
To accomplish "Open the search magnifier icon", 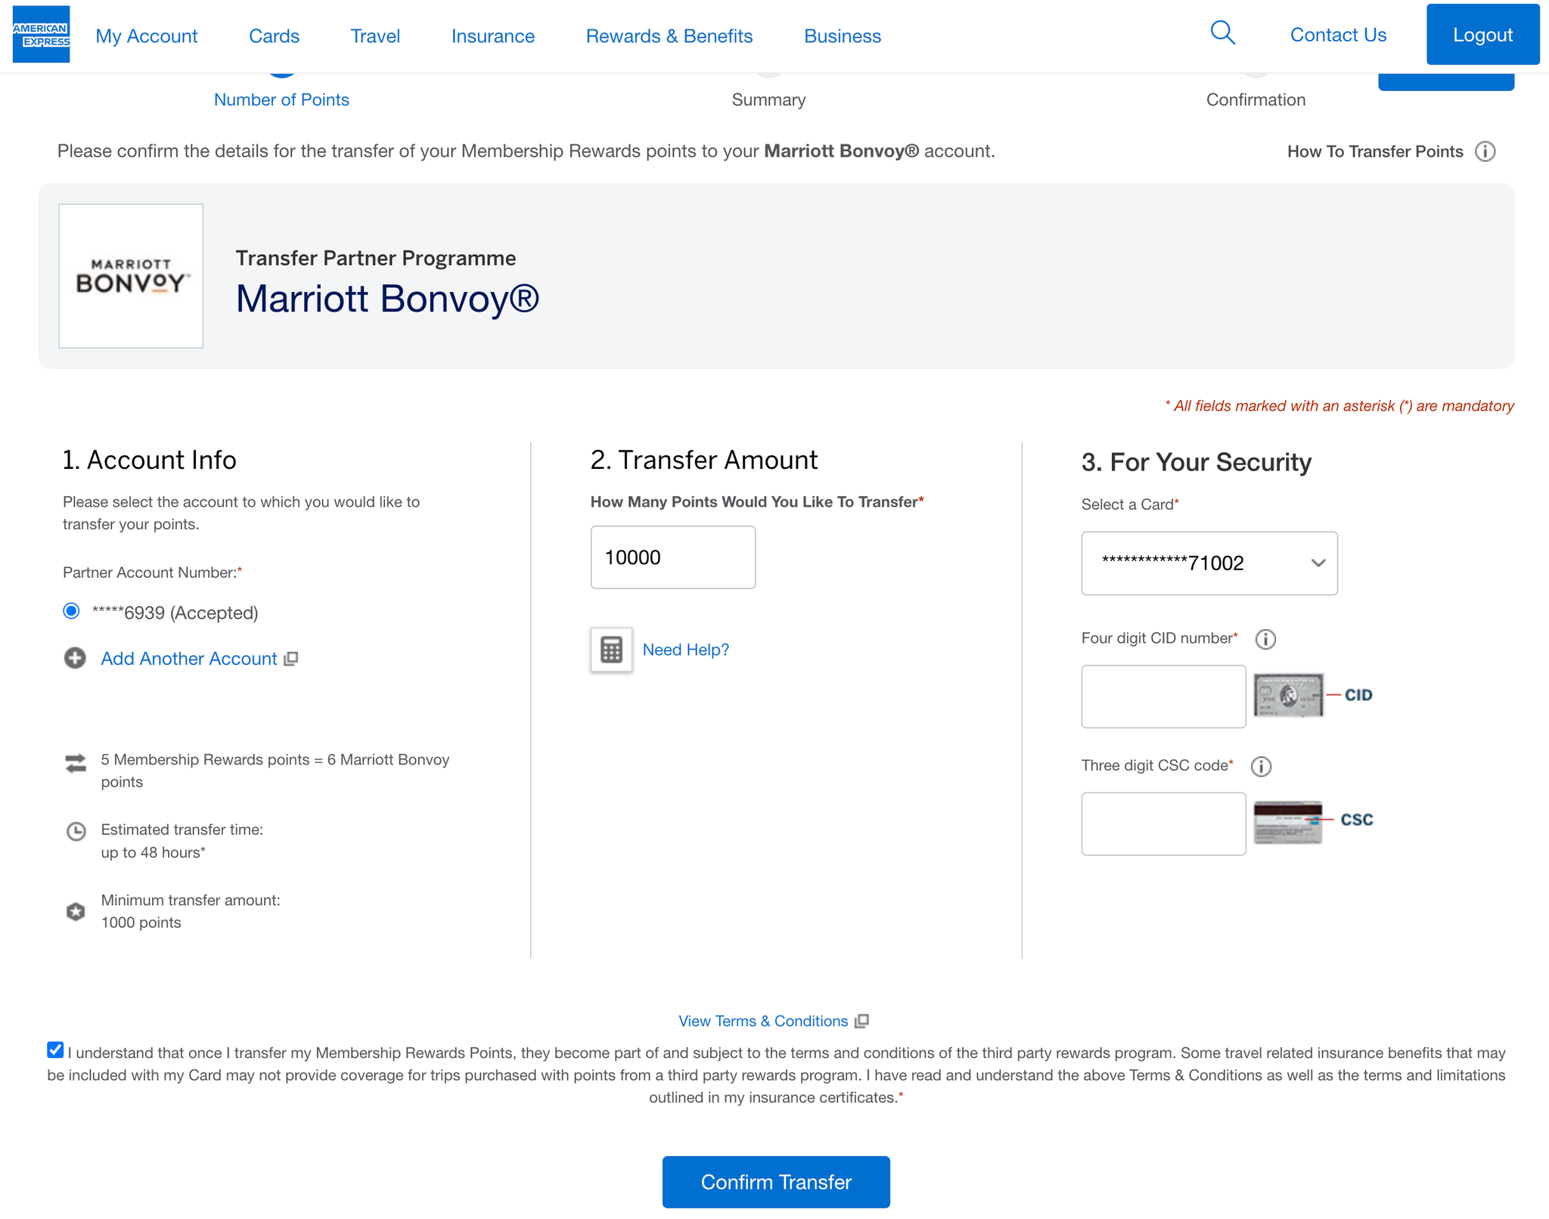I will click(x=1222, y=33).
